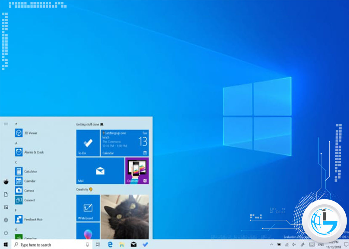This screenshot has height=249, width=349.
Task: Launch Microsoft Edge from the taskbar
Action: pyautogui.click(x=110, y=244)
